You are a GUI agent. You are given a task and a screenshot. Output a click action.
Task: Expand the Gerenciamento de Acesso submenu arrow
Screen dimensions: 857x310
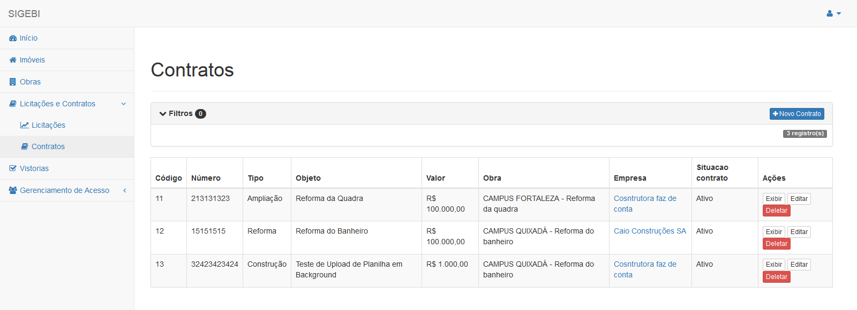(x=124, y=190)
